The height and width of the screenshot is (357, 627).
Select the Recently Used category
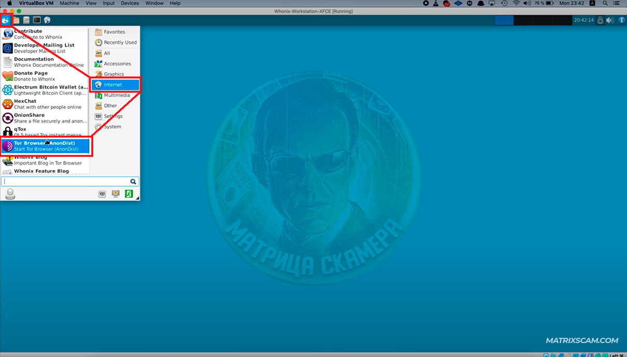116,42
